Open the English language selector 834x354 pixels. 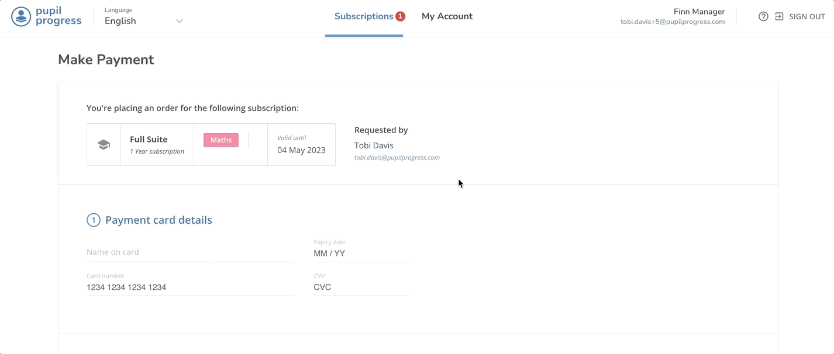[x=120, y=21]
